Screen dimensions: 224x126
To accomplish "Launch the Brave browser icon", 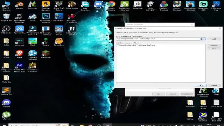I will [x=20, y=54].
